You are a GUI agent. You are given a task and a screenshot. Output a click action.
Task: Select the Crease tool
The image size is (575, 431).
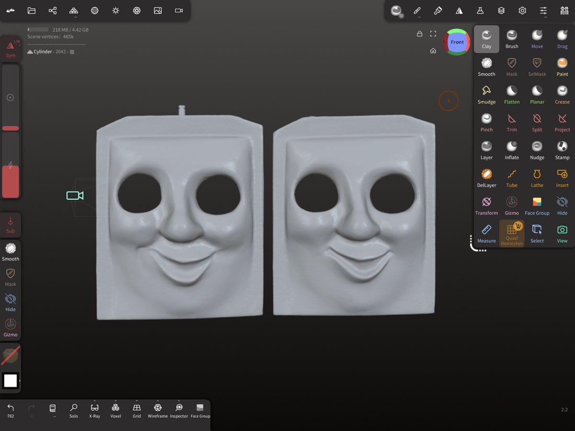pyautogui.click(x=563, y=94)
